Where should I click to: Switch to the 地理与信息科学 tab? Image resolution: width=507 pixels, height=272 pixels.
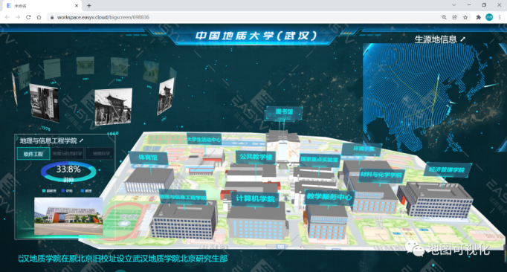click(67, 154)
